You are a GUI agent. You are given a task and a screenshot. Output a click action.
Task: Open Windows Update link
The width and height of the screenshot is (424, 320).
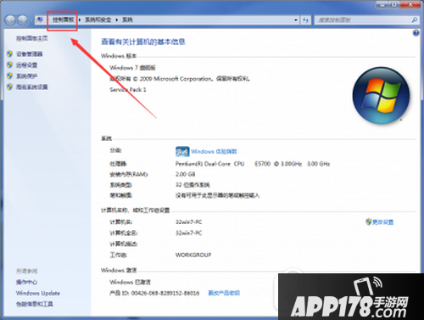click(x=38, y=293)
